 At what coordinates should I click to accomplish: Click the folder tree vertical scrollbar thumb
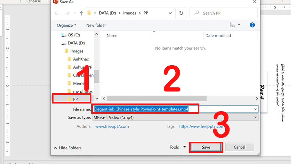tap(96, 77)
